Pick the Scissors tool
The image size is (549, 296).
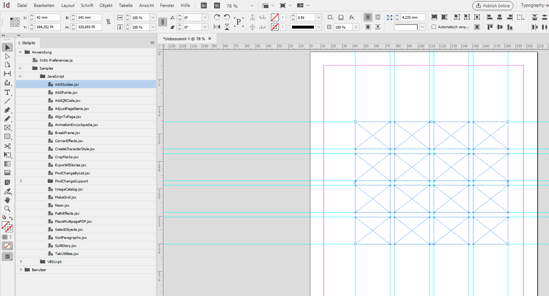pyautogui.click(x=7, y=146)
